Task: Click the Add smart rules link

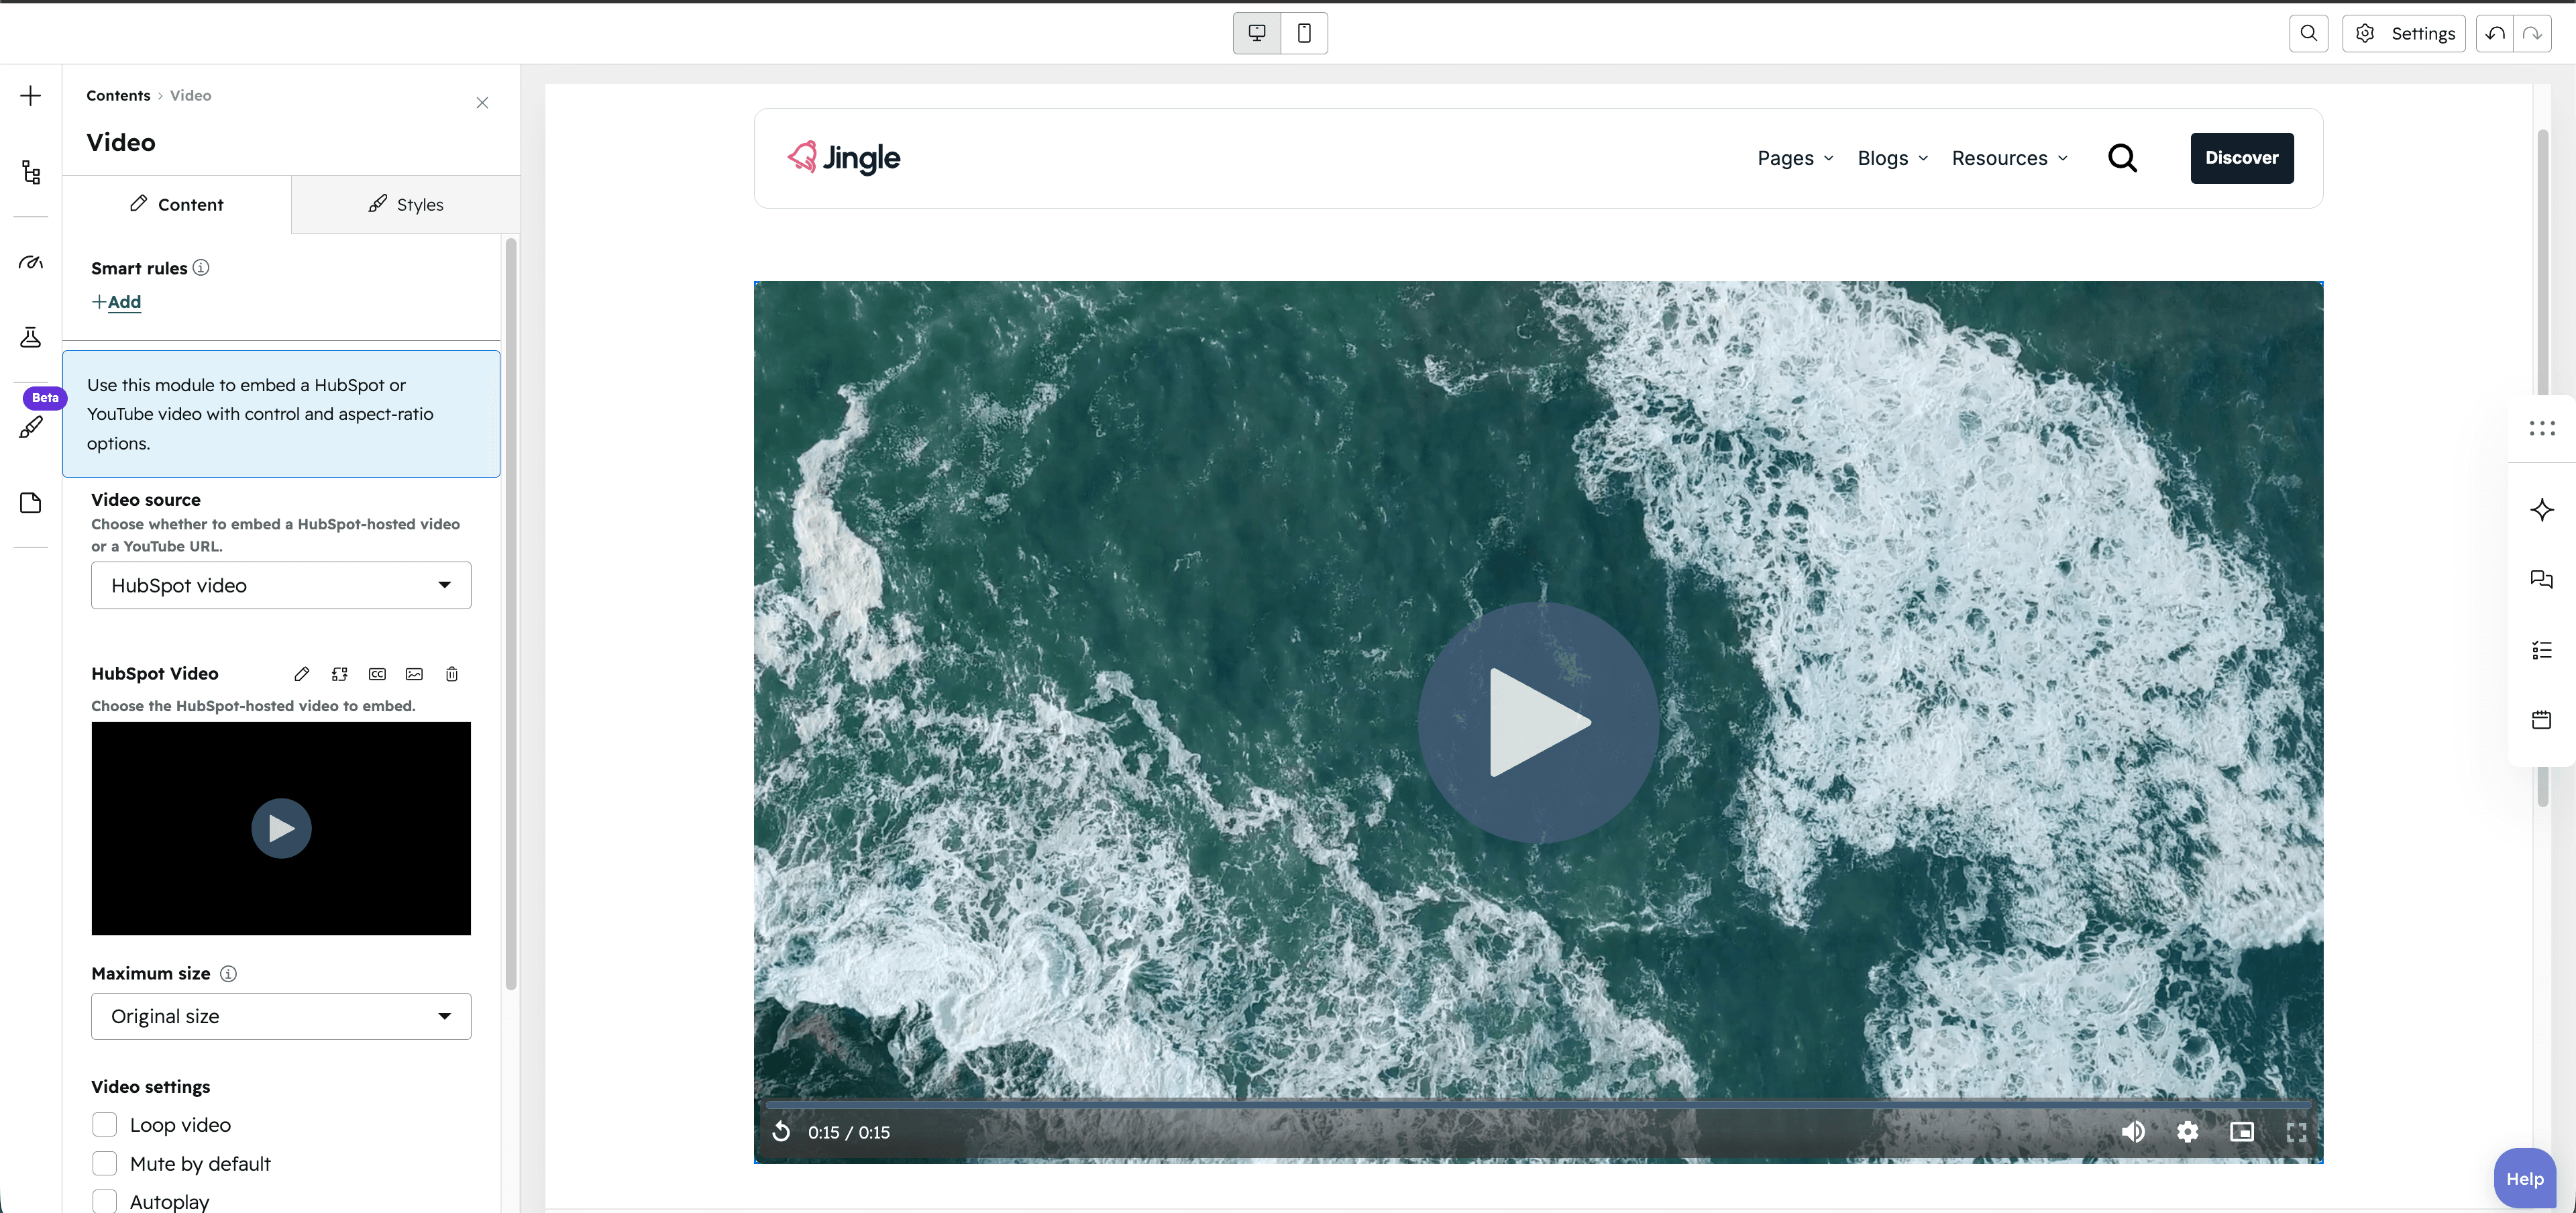Action: tap(117, 302)
